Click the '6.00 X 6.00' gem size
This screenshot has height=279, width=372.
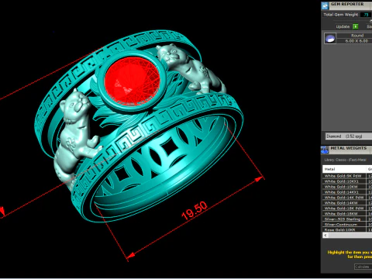(356, 41)
